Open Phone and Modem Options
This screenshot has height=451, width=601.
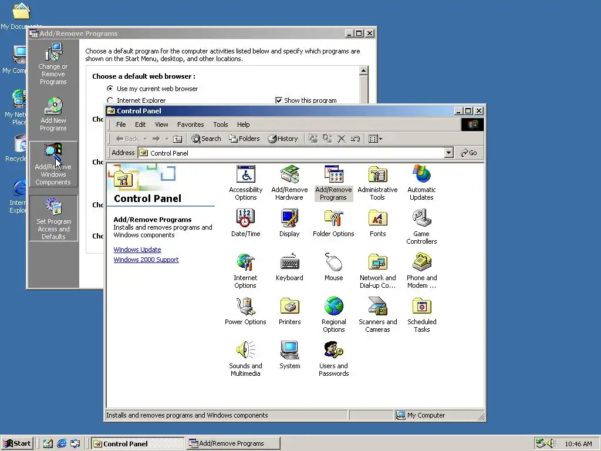click(x=421, y=271)
